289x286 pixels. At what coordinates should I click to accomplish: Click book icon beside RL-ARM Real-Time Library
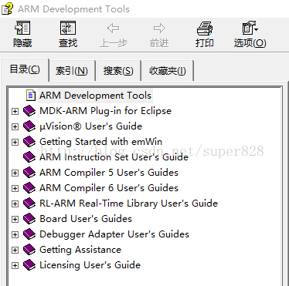click(29, 204)
